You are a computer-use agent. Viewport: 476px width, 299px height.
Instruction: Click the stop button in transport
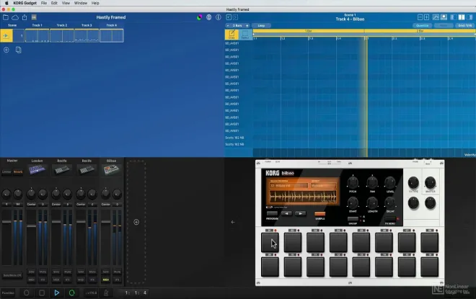tap(42, 293)
